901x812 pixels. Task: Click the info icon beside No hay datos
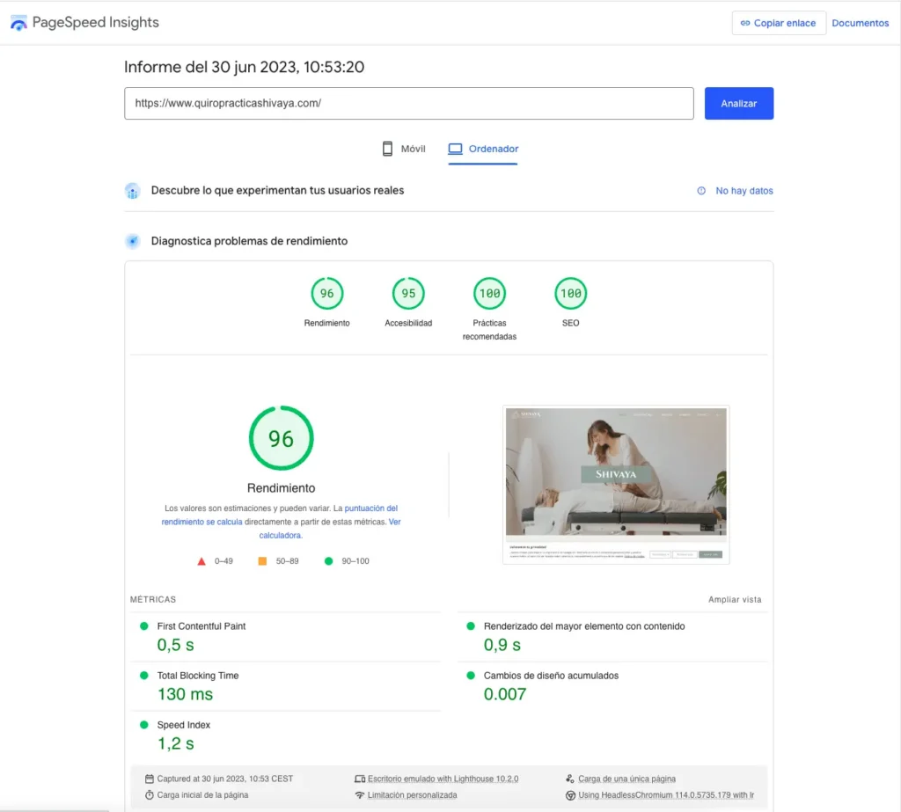[x=701, y=191]
